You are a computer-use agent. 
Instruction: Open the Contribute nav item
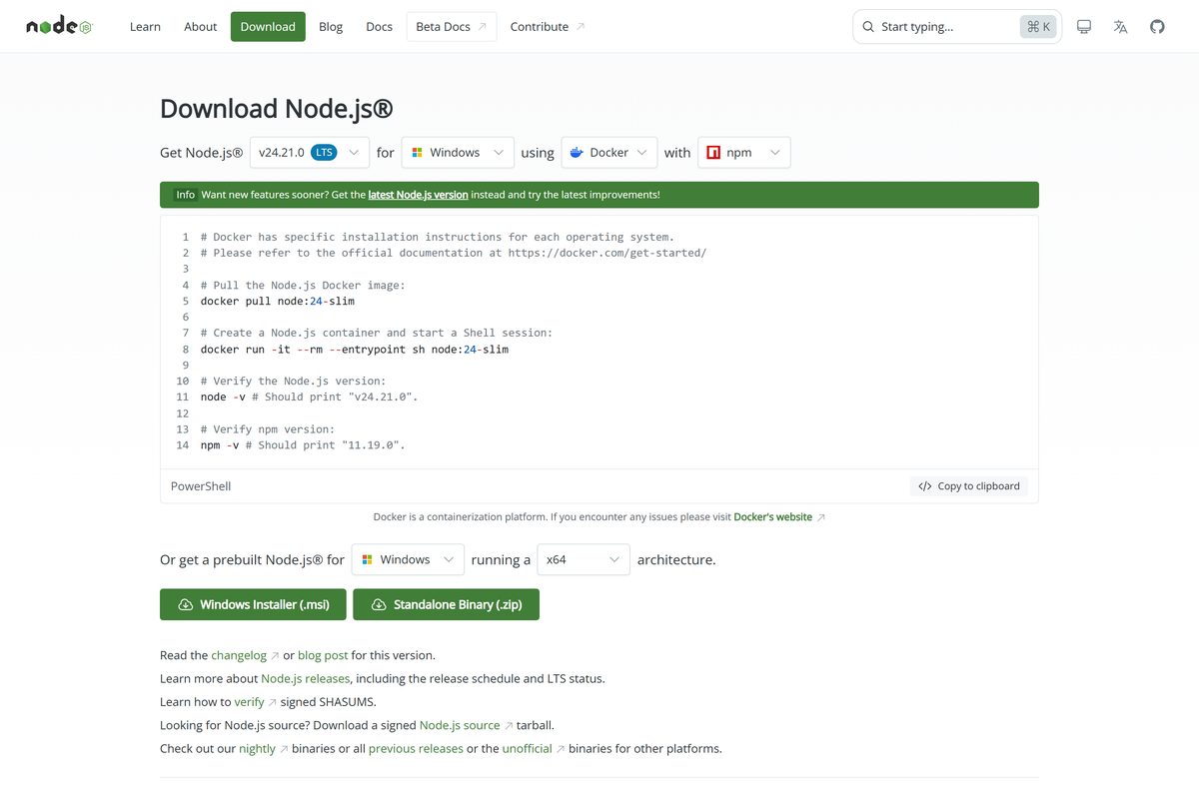(x=548, y=27)
